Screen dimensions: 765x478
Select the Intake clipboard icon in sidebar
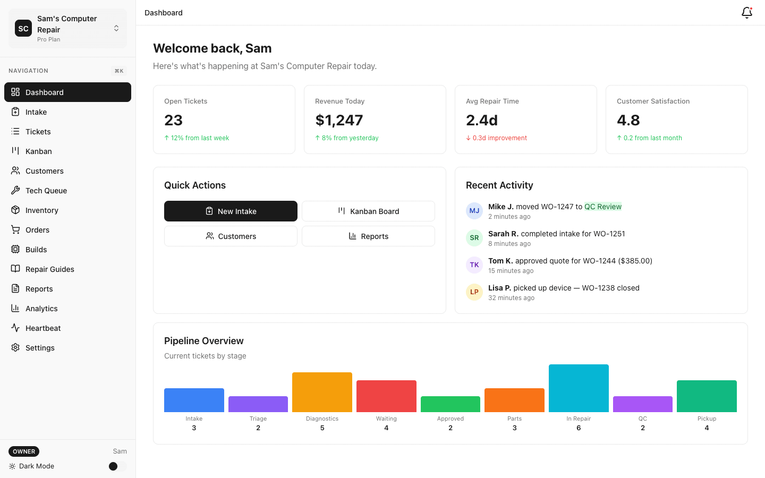tap(16, 112)
